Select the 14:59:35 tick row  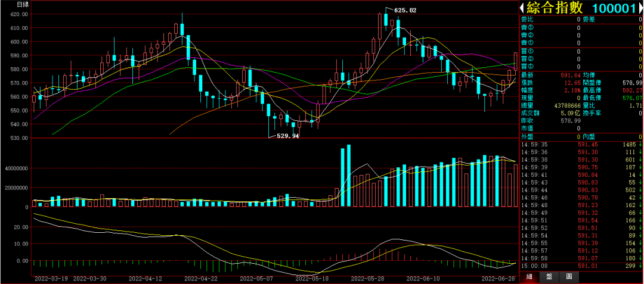tap(581, 145)
